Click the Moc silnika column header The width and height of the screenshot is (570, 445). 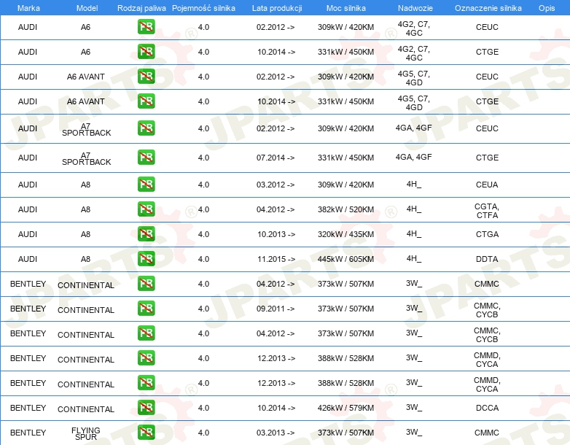(346, 8)
